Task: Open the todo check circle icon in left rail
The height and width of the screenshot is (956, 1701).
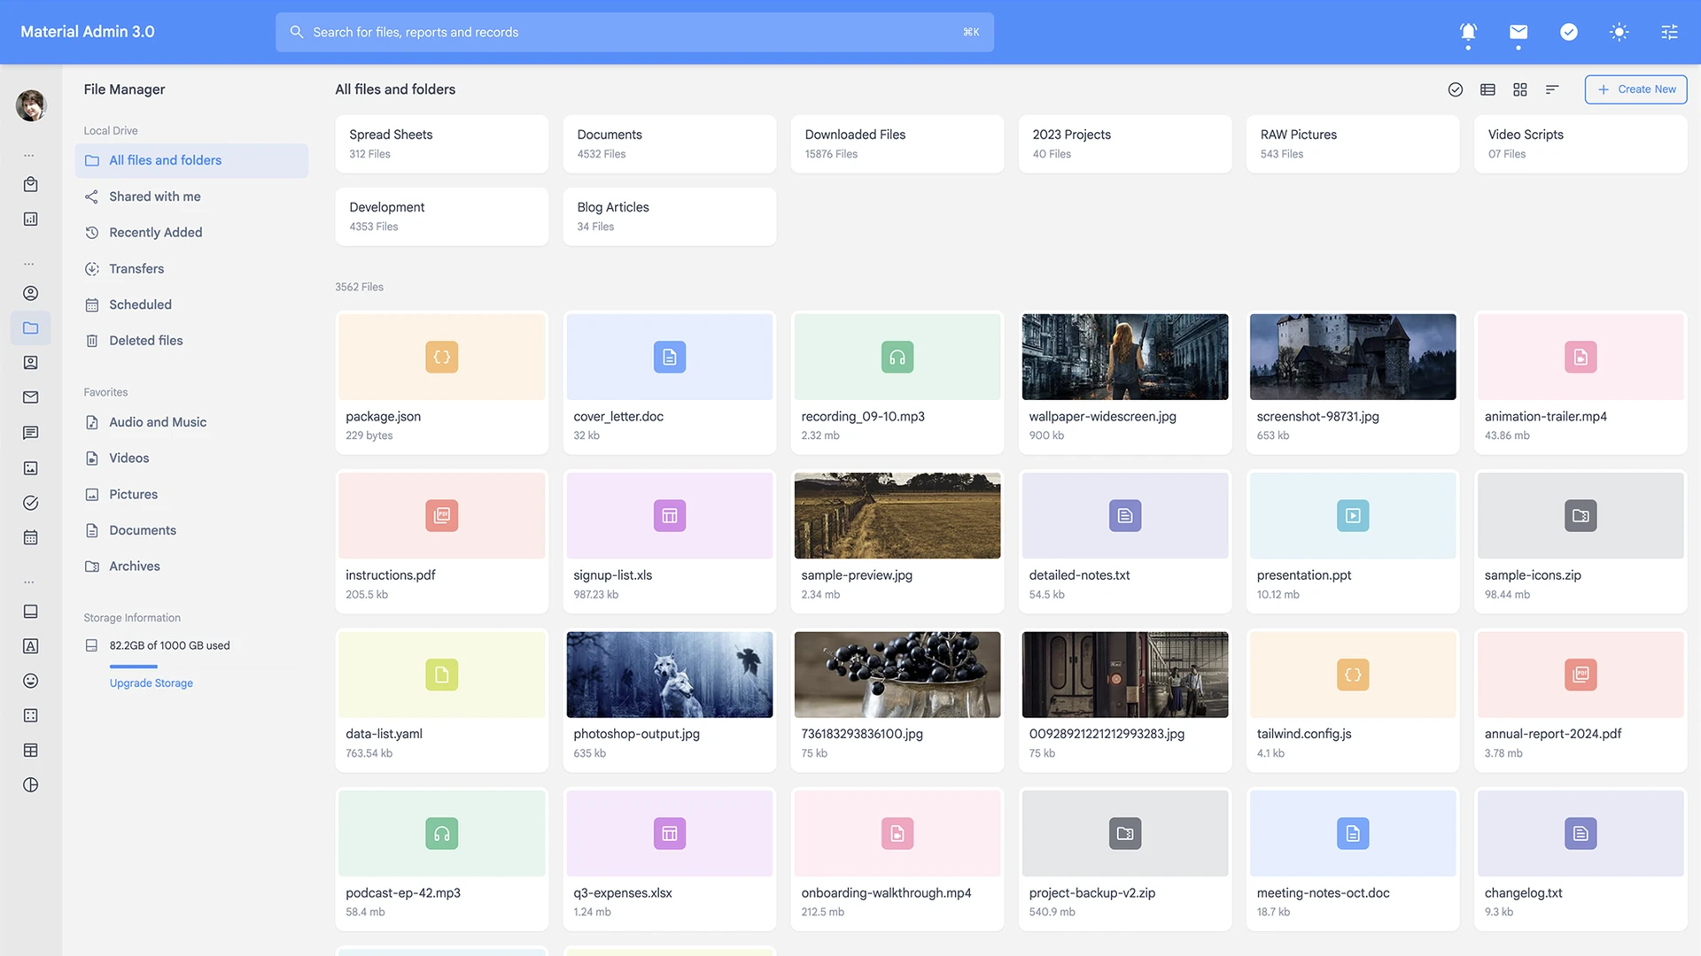Action: pyautogui.click(x=31, y=503)
